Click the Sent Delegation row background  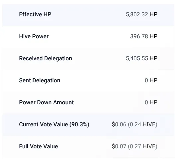pos(88,81)
